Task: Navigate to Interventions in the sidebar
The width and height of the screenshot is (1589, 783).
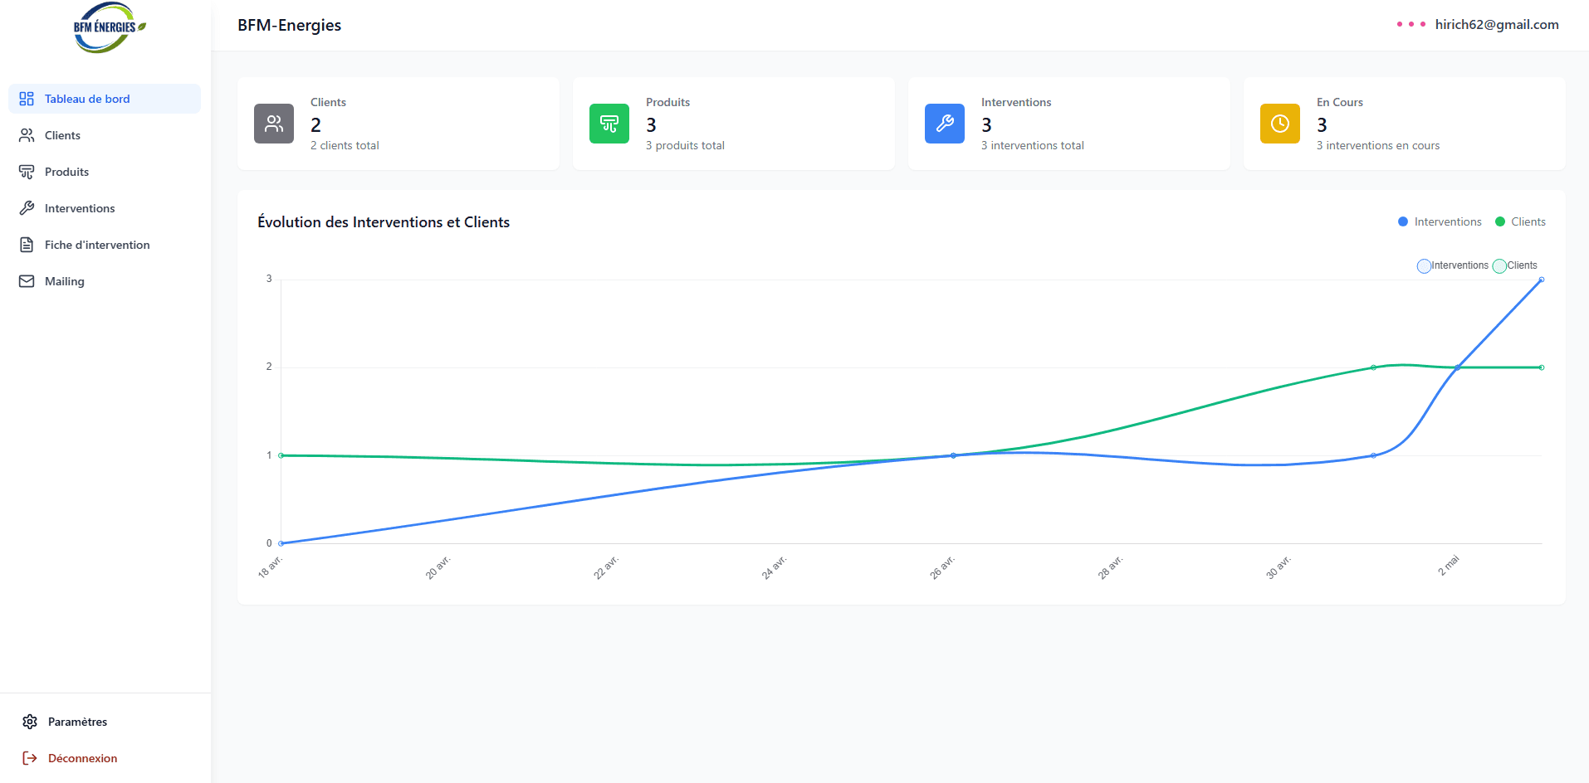Action: [x=80, y=208]
